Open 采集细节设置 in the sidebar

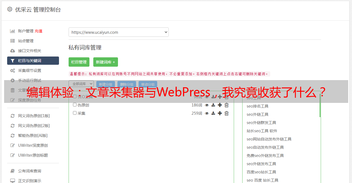[30, 71]
